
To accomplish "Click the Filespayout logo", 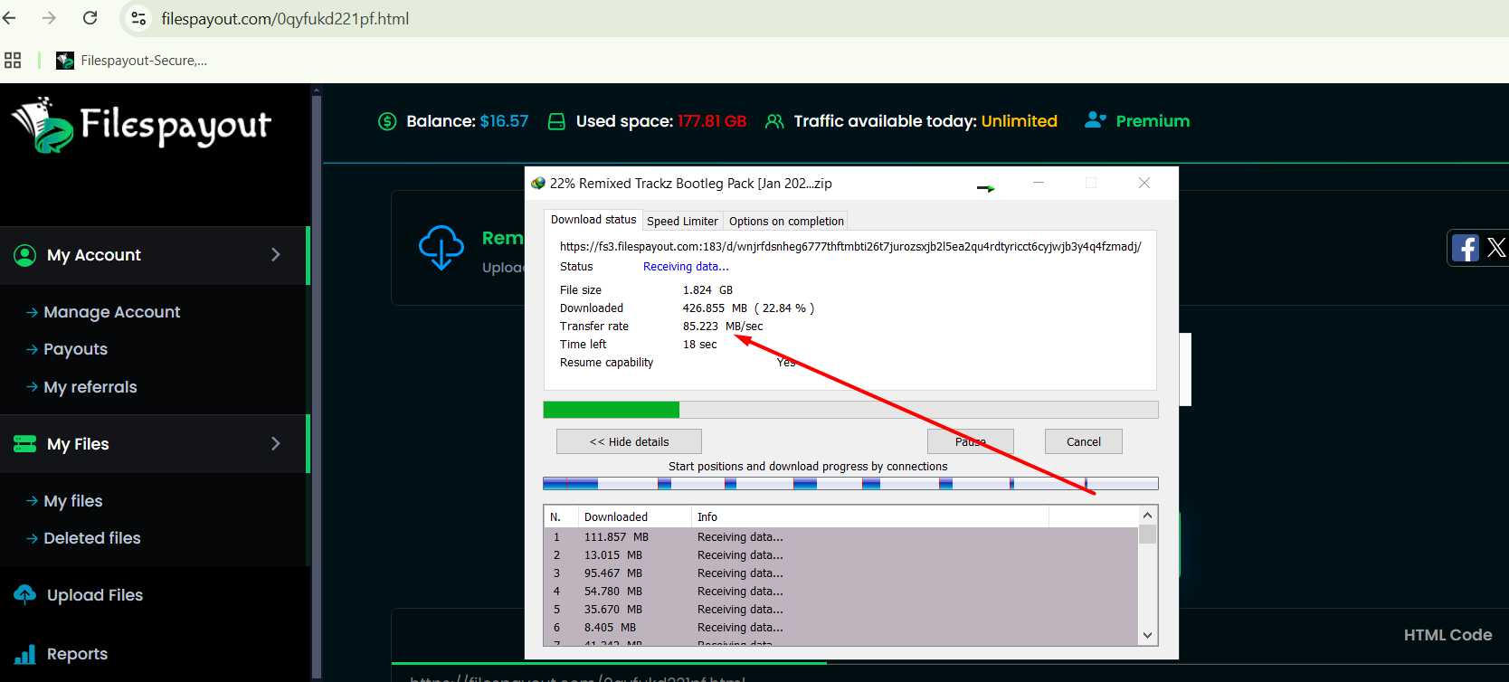I will (x=141, y=125).
